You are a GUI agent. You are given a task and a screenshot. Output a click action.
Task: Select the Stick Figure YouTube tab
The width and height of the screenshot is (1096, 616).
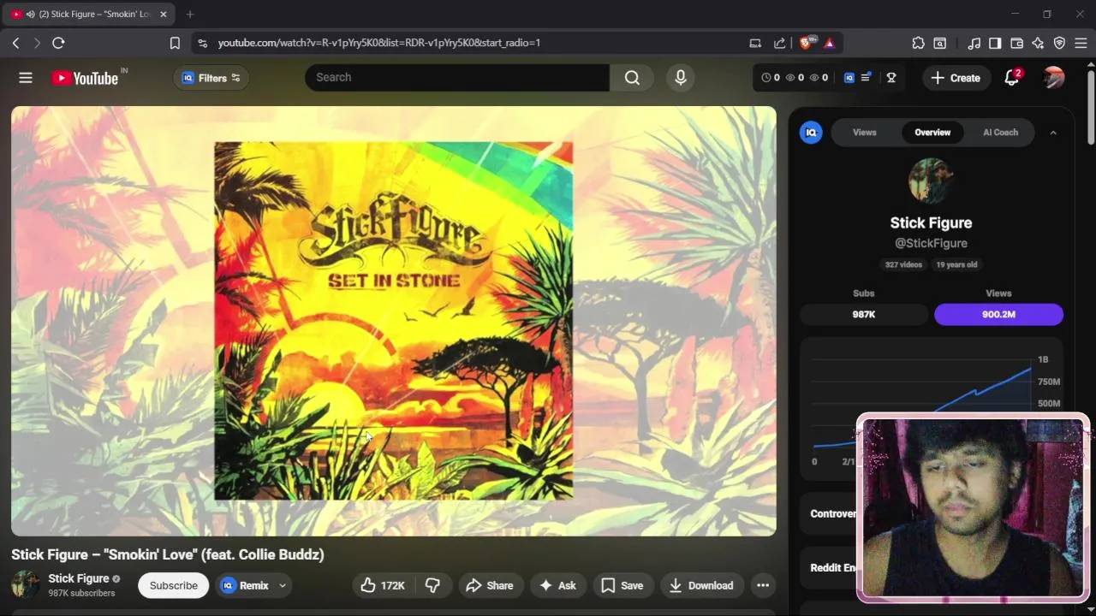[x=89, y=14]
